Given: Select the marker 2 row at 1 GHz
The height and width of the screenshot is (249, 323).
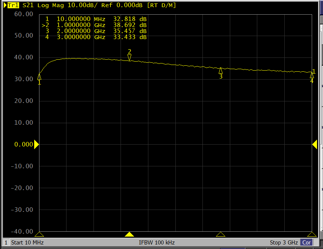Looking at the screenshot, I should pos(94,25).
